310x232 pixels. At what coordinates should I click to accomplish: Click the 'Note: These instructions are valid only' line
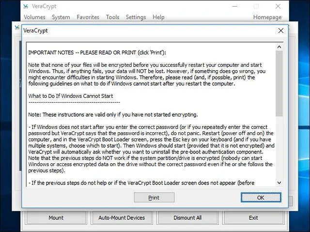(113, 115)
